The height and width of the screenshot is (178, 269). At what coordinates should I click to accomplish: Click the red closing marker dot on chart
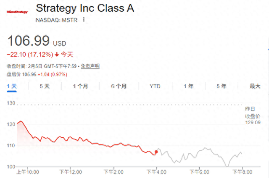point(156,152)
